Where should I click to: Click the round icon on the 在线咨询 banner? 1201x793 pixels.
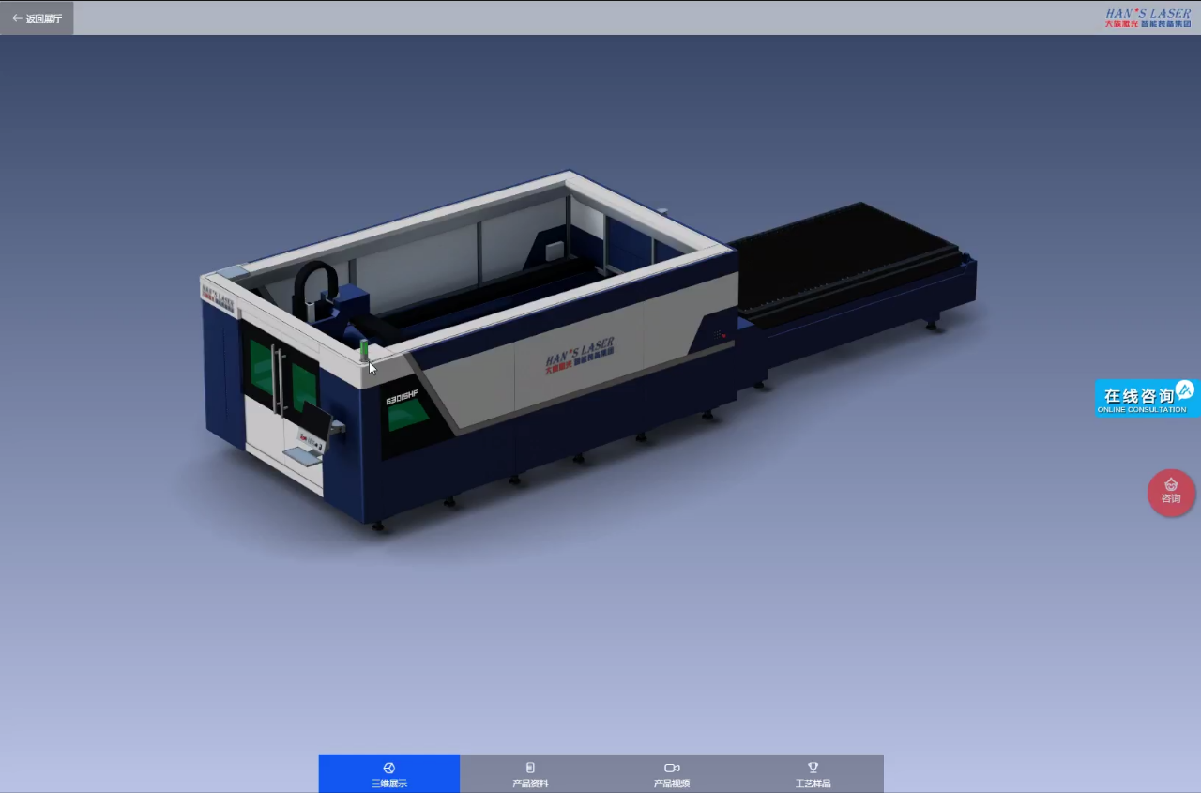coord(1184,389)
